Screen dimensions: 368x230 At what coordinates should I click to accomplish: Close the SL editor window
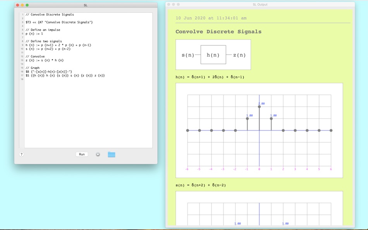tap(17, 5)
